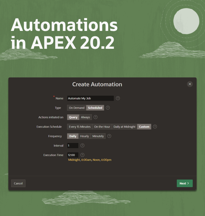The image size is (205, 216).
Task: Select the Scheduled type
Action: click(x=95, y=108)
